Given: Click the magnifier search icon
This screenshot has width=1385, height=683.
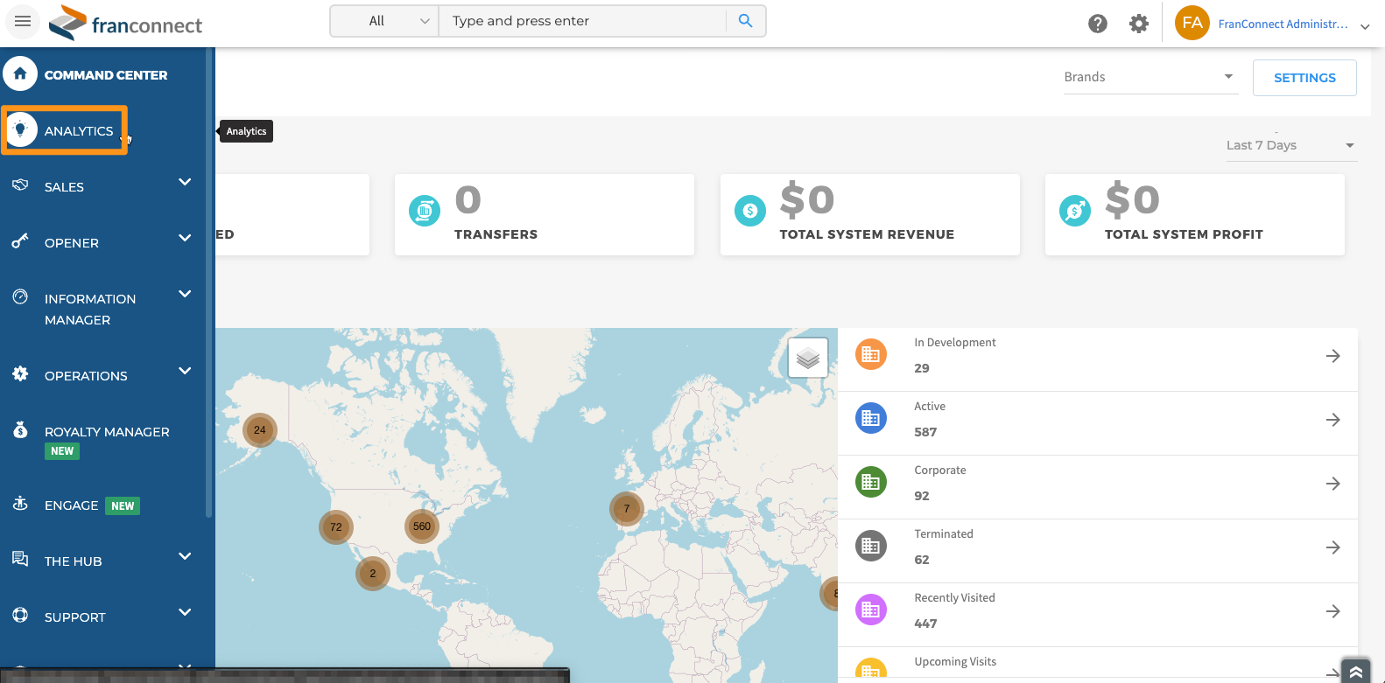Looking at the screenshot, I should [746, 21].
